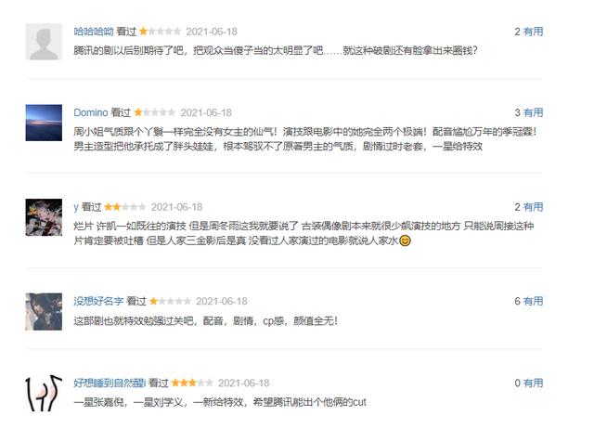Open the 好想睡到自然醒 username link
The image size is (594, 429).
(x=110, y=383)
